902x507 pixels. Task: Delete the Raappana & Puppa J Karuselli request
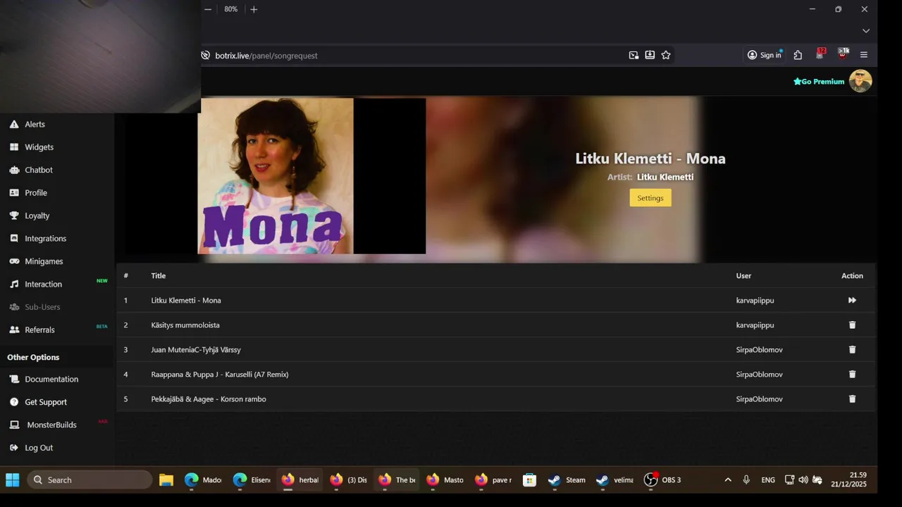coord(852,374)
